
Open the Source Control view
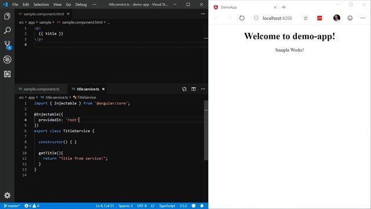click(x=8, y=45)
